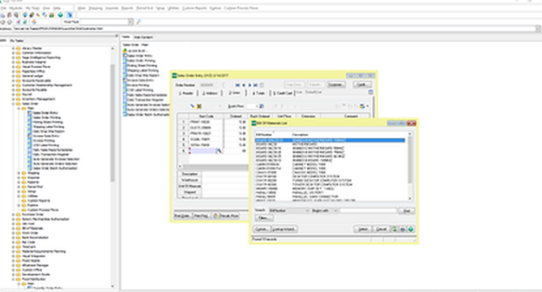Click the Print Pick button
Image resolution: width=542 pixels, height=292 pixels.
click(201, 216)
